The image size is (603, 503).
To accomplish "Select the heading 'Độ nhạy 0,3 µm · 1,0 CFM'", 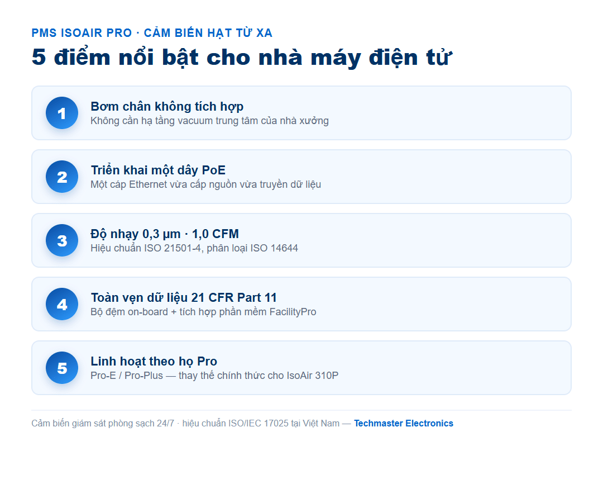I will coord(165,234).
